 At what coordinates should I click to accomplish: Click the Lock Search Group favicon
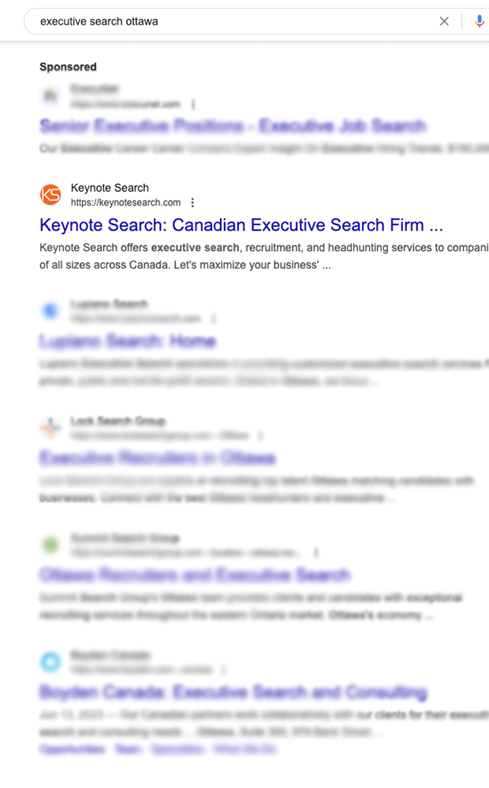(x=50, y=428)
